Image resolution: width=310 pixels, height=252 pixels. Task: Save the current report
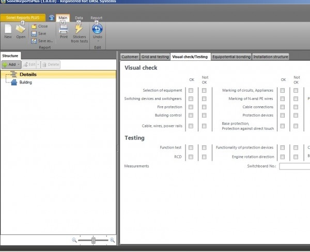click(x=41, y=33)
